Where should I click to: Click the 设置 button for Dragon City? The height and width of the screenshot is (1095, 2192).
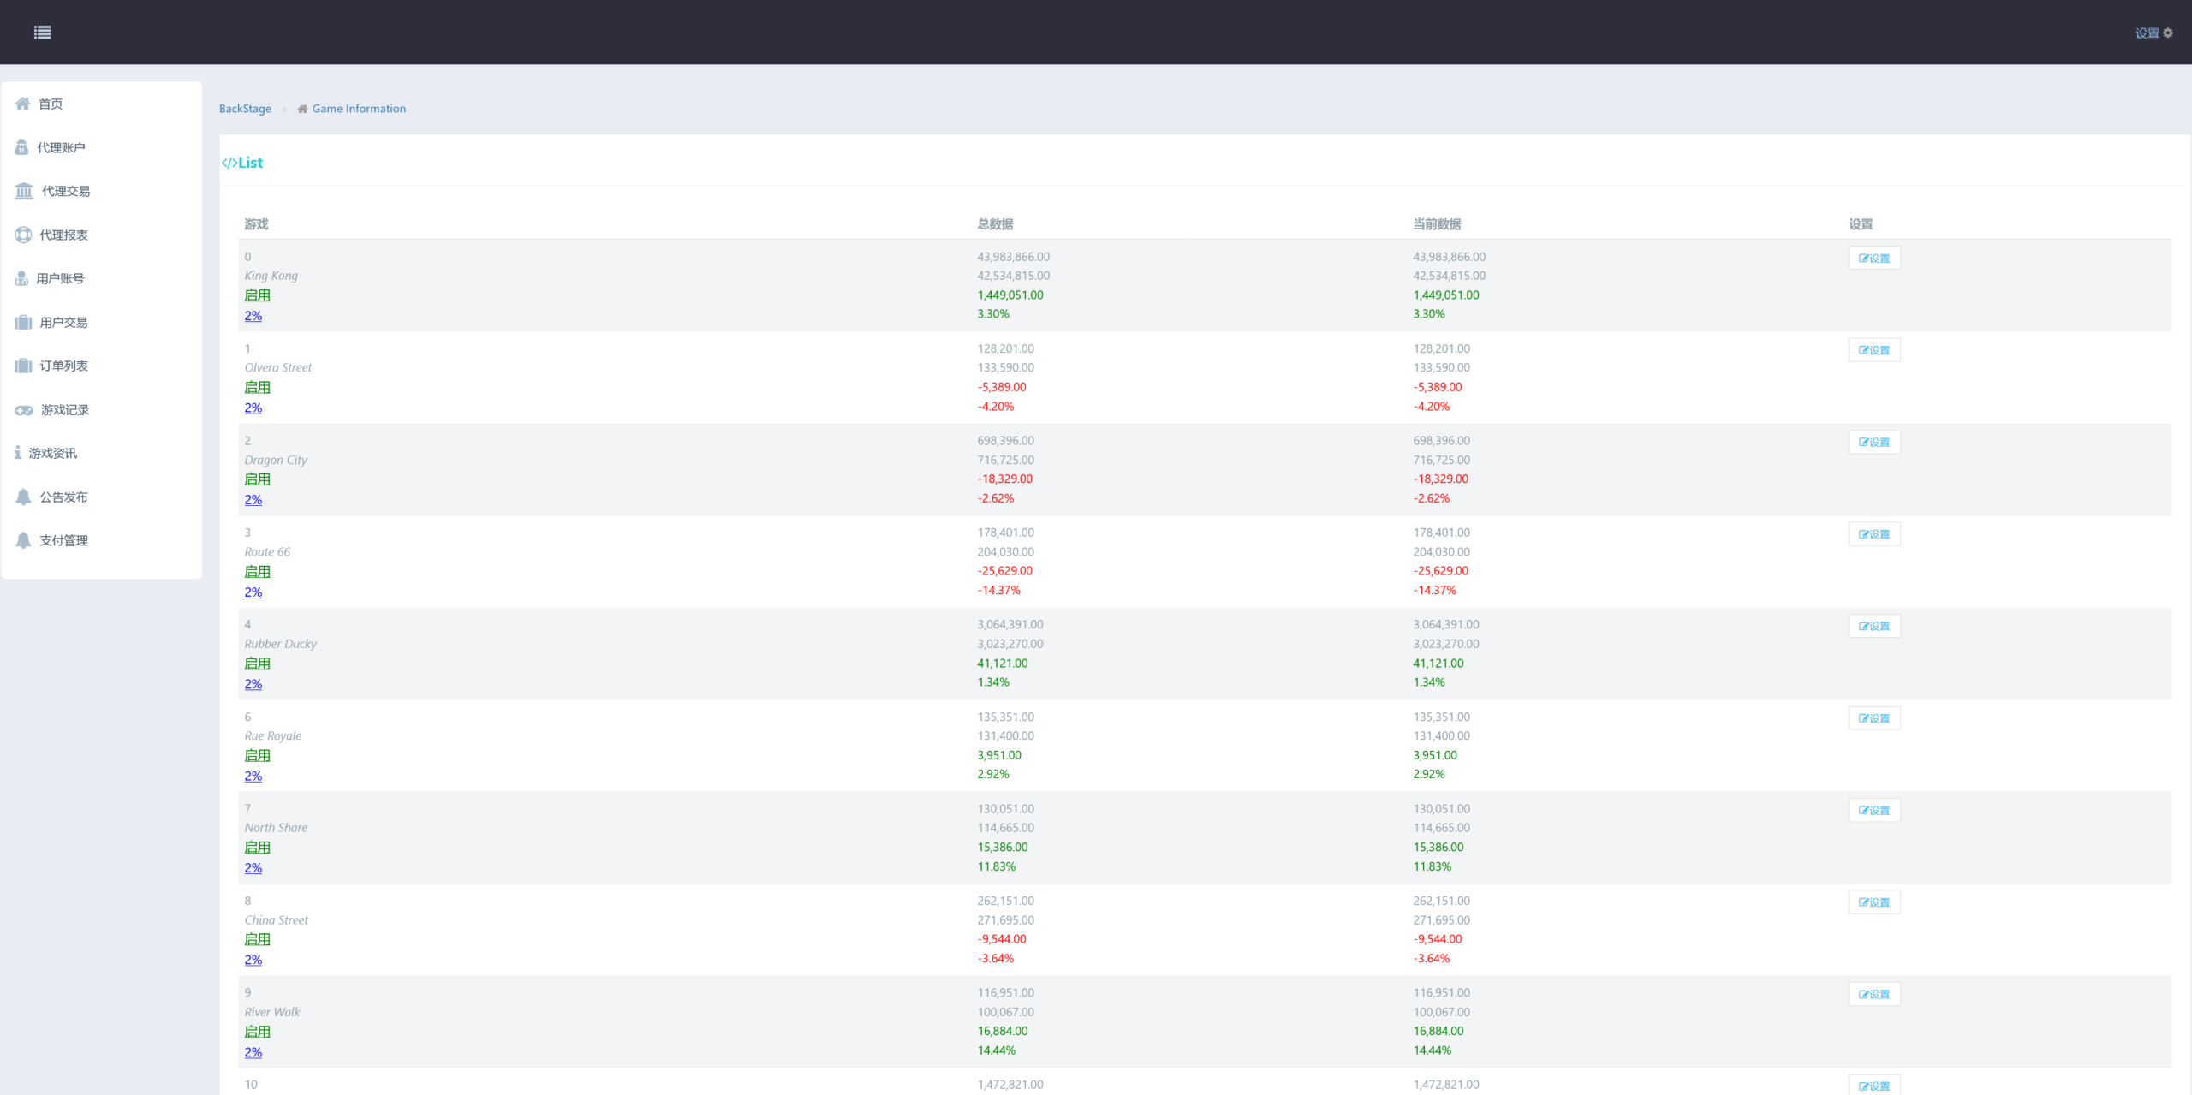(x=1873, y=442)
